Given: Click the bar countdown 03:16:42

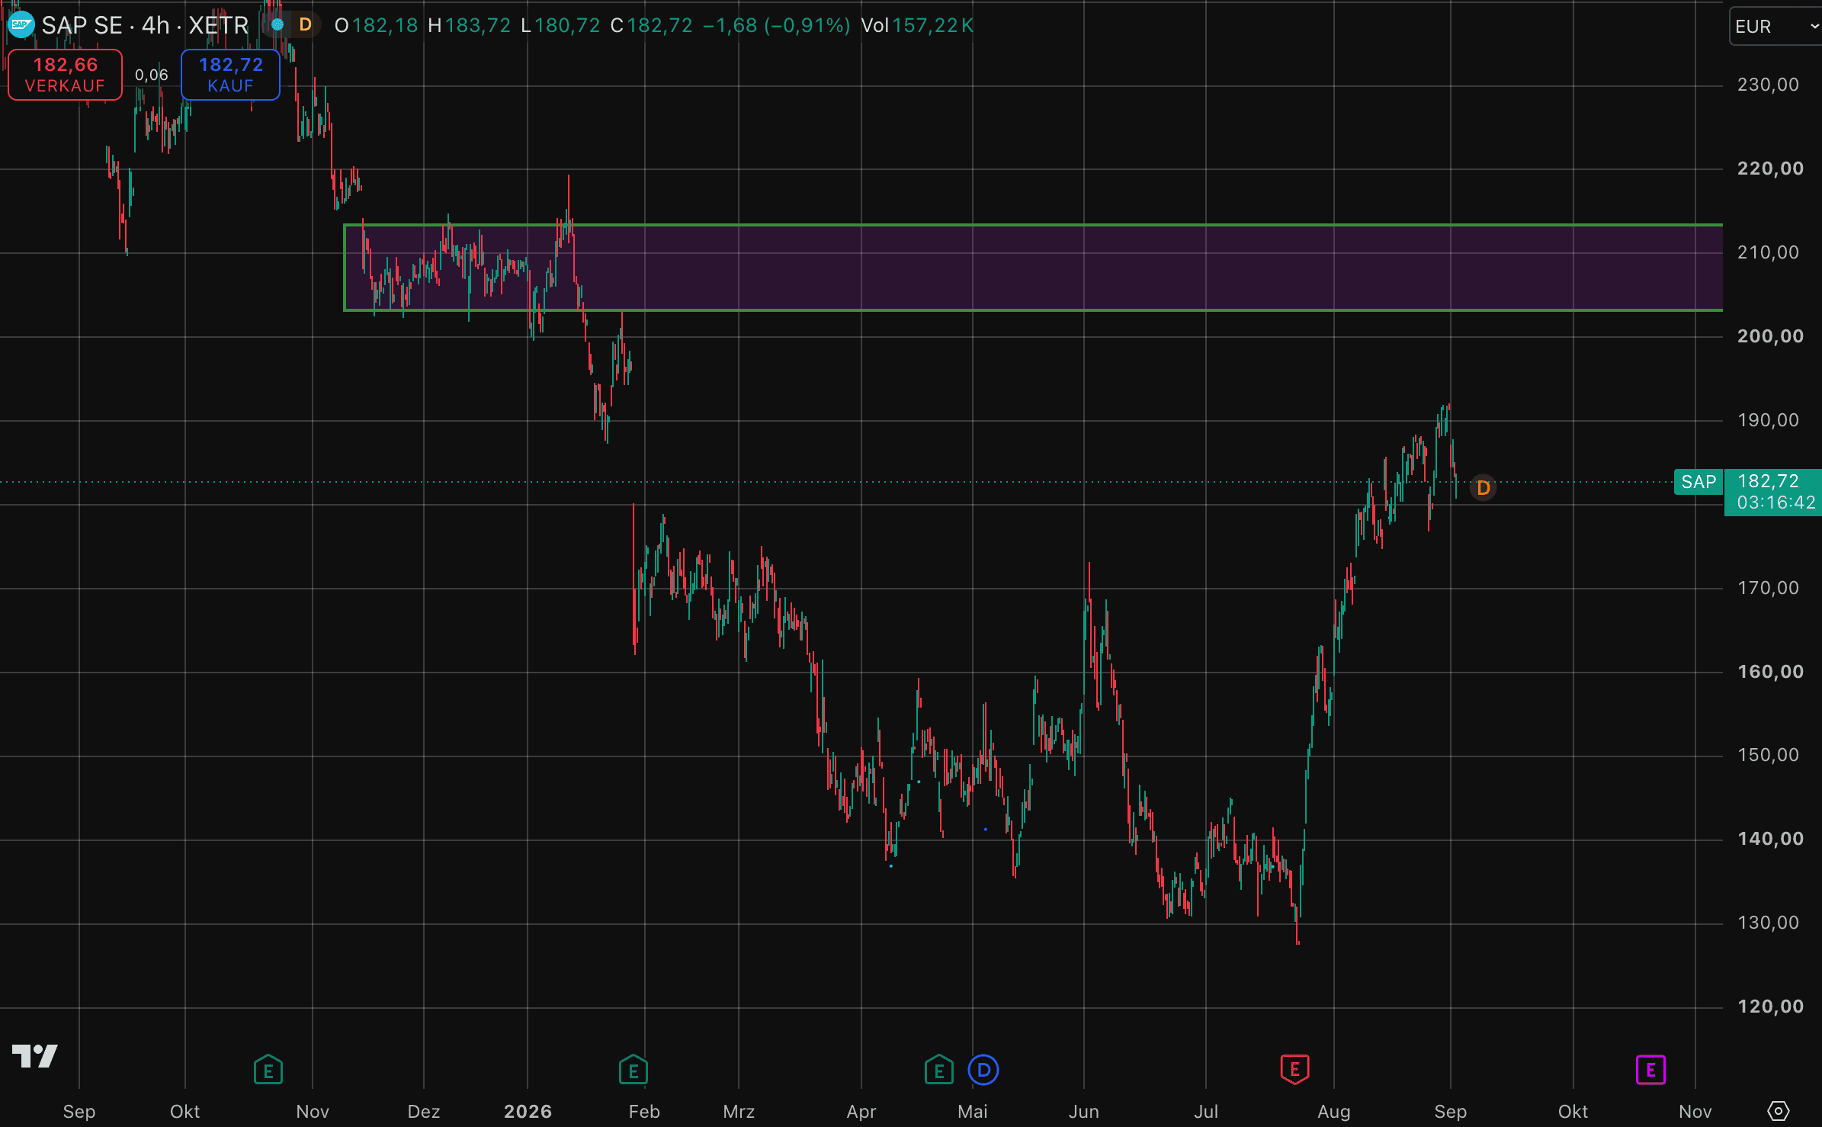Looking at the screenshot, I should (x=1775, y=502).
